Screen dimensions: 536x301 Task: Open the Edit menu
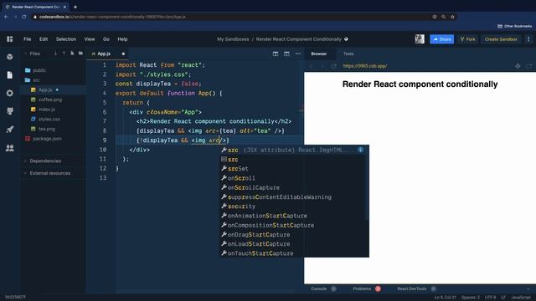(44, 39)
